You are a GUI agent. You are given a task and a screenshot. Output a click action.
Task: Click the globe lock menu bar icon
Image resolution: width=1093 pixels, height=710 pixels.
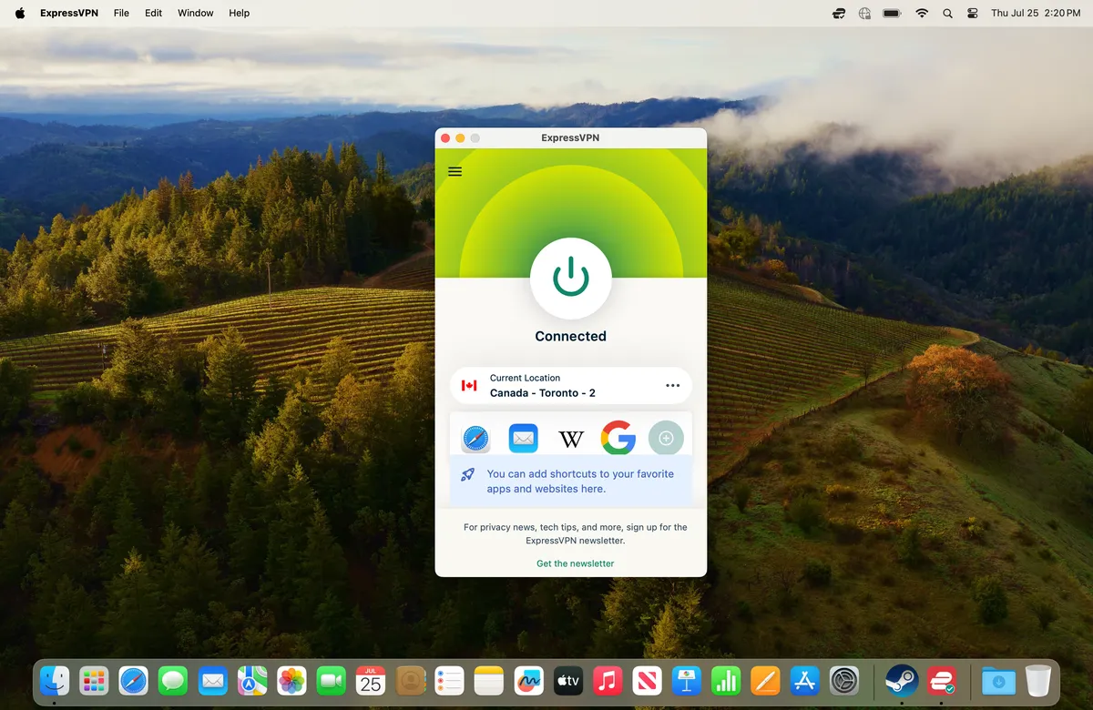click(864, 13)
